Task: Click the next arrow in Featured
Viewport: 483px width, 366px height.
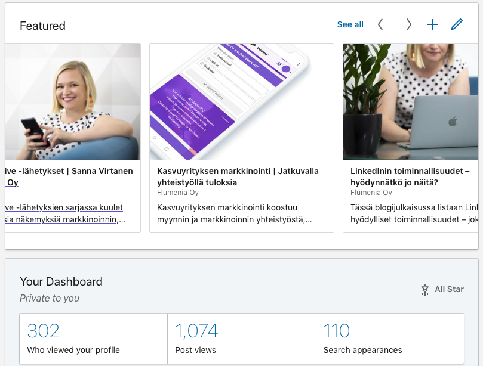Action: (x=409, y=24)
